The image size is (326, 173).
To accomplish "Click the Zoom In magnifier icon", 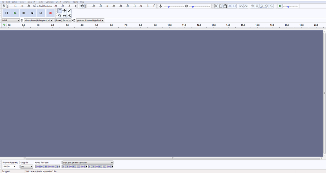I will click(x=253, y=6).
